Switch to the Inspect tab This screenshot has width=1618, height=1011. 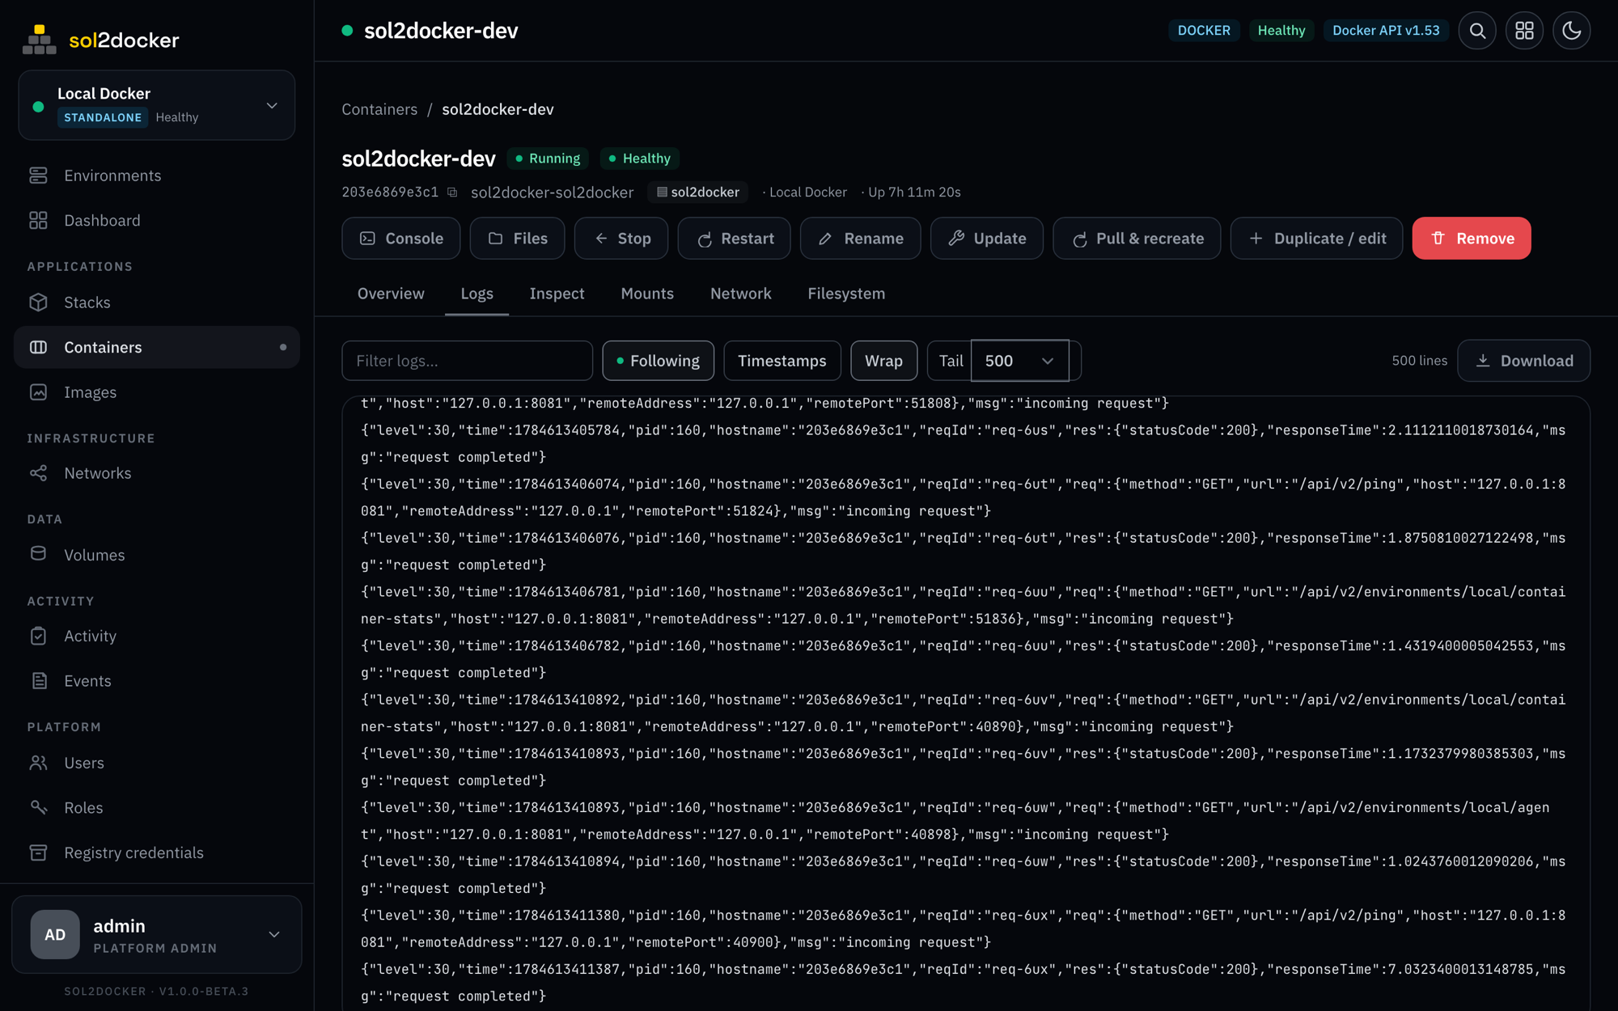[x=557, y=294]
